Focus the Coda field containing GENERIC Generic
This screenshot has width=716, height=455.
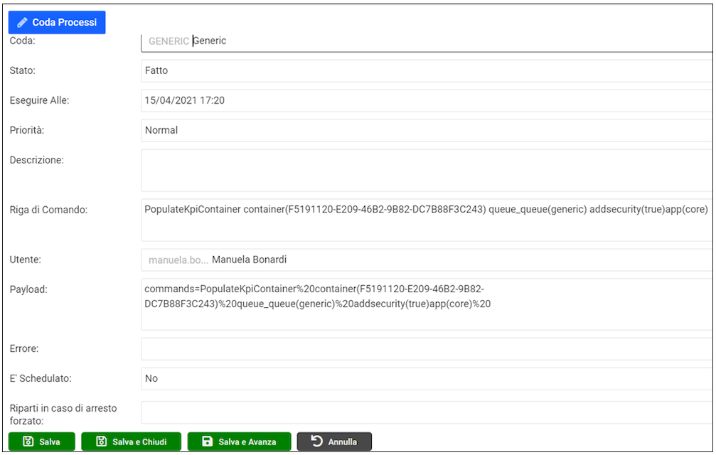427,41
